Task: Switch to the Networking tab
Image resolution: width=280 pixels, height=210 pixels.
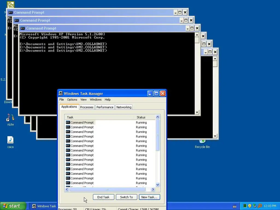Action: [x=124, y=107]
